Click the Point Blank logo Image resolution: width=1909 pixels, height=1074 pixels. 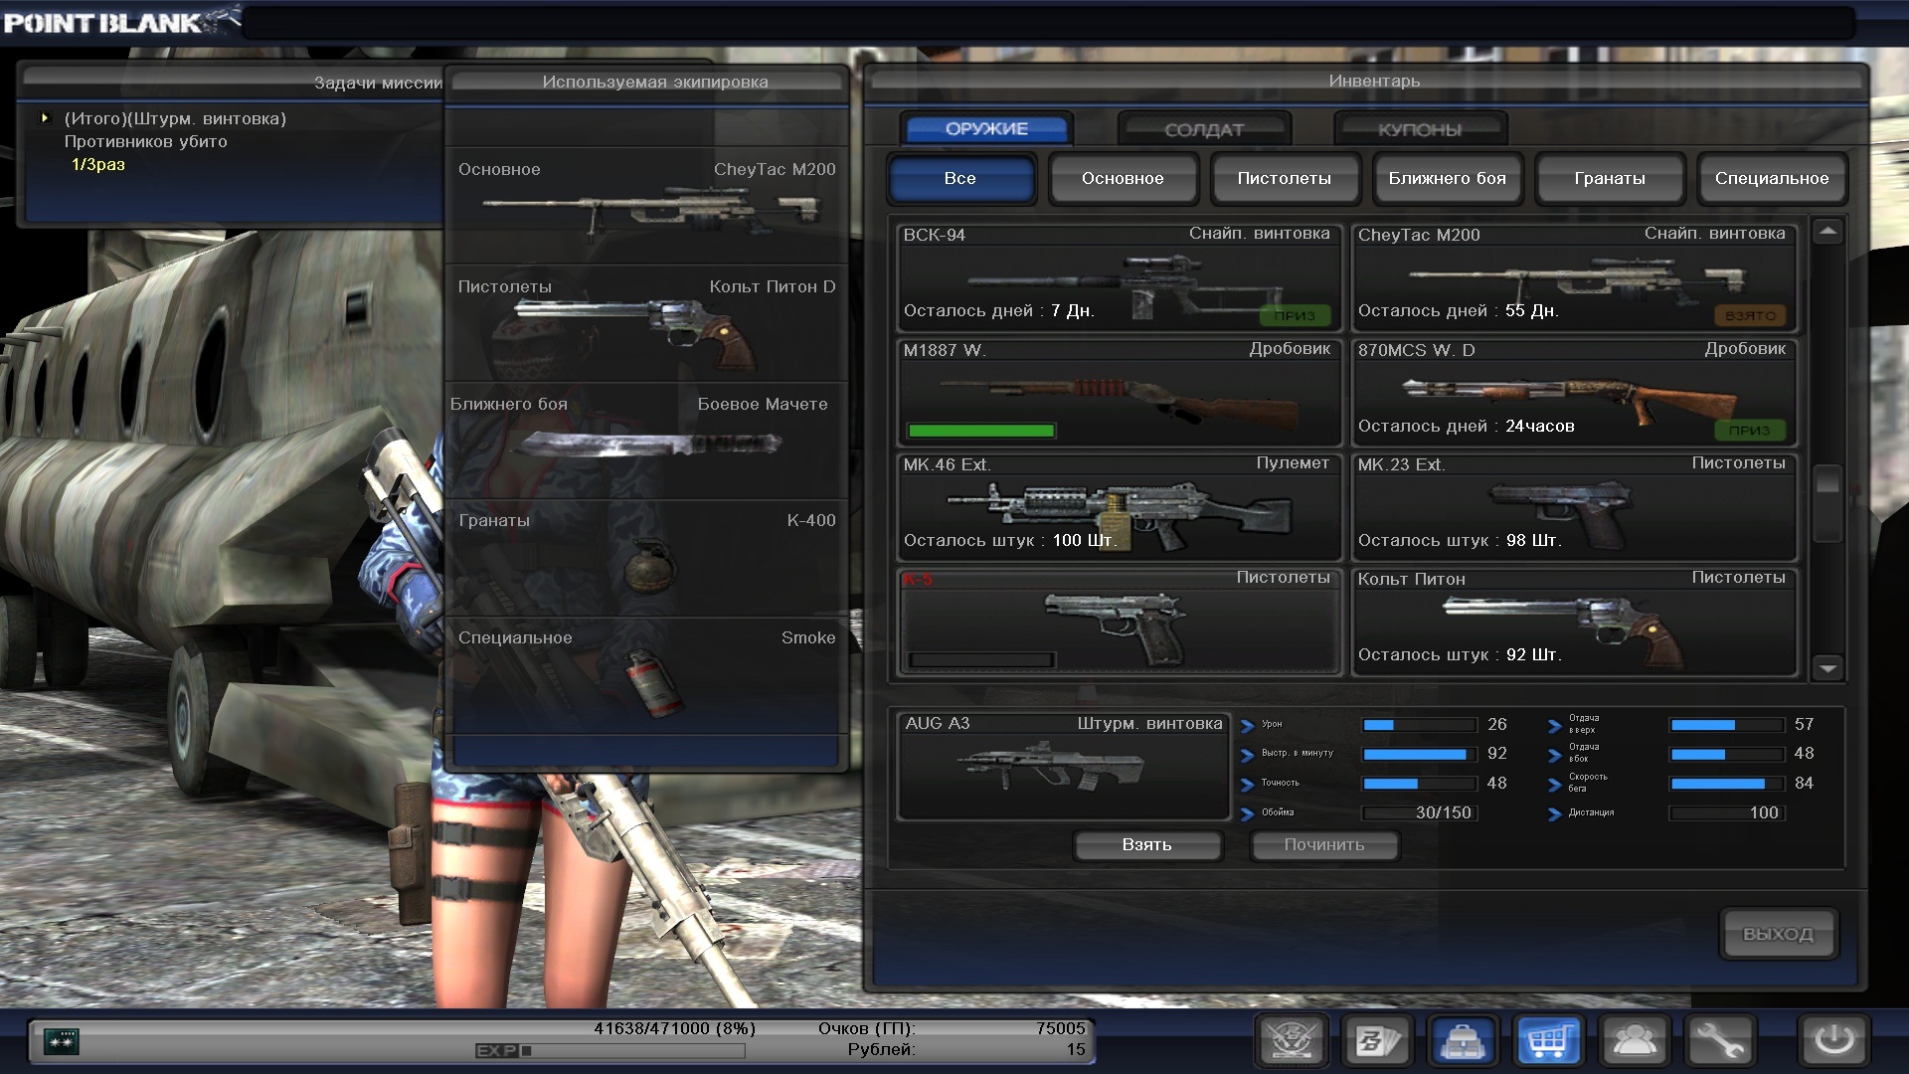click(121, 21)
